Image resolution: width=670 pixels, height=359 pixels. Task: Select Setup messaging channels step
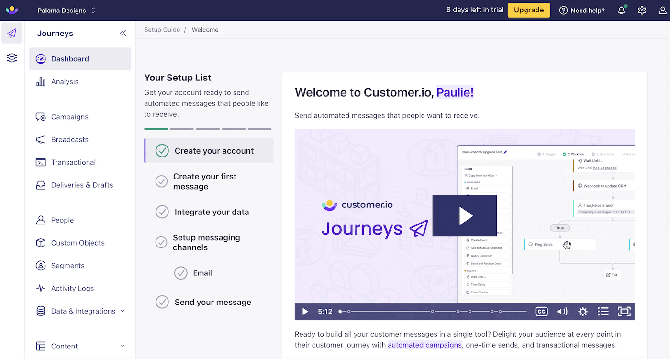(209, 243)
